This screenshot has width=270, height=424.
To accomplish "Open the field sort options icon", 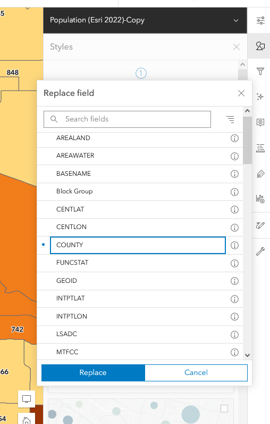I will [x=230, y=119].
